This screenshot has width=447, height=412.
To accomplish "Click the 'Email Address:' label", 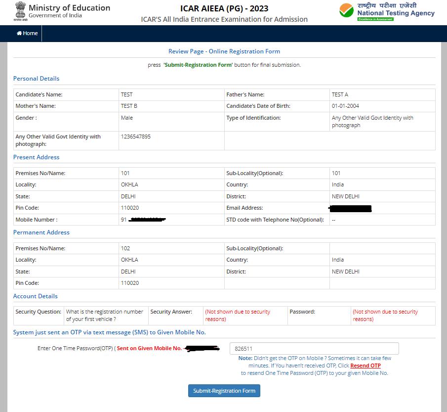I will point(244,208).
